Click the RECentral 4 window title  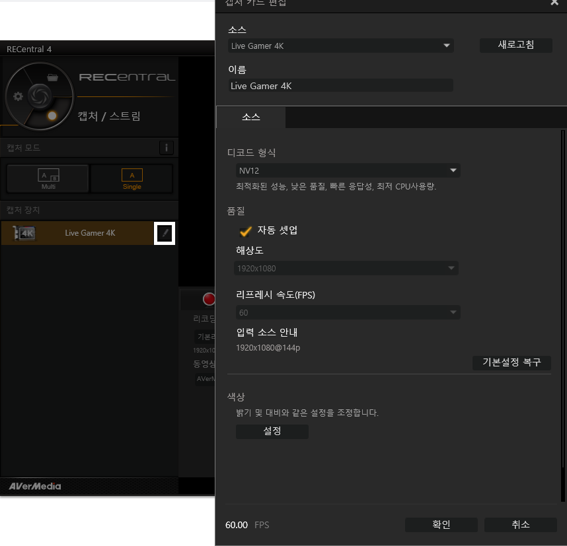point(29,49)
